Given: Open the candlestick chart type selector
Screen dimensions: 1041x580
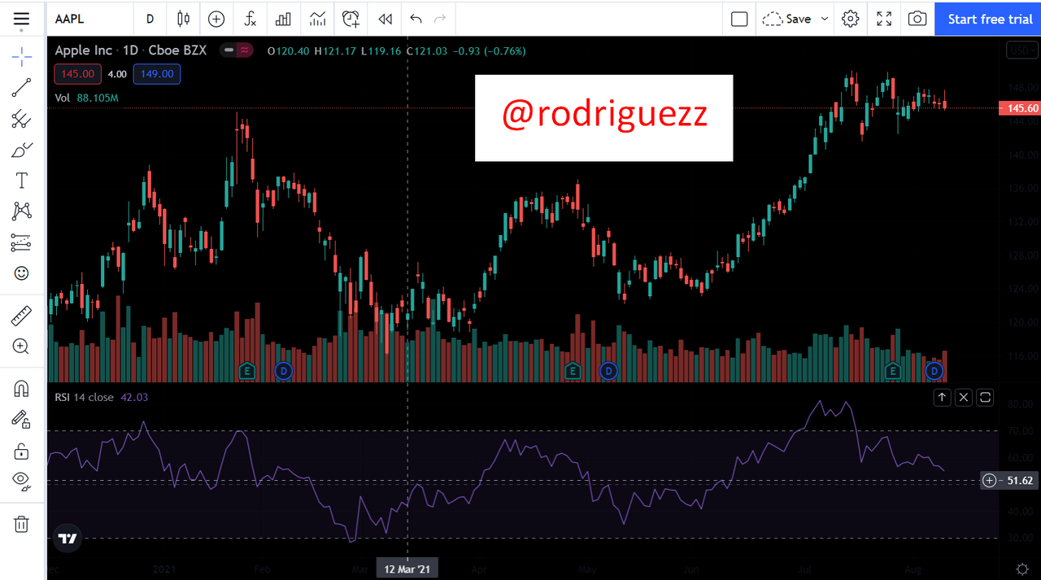Looking at the screenshot, I should tap(184, 19).
